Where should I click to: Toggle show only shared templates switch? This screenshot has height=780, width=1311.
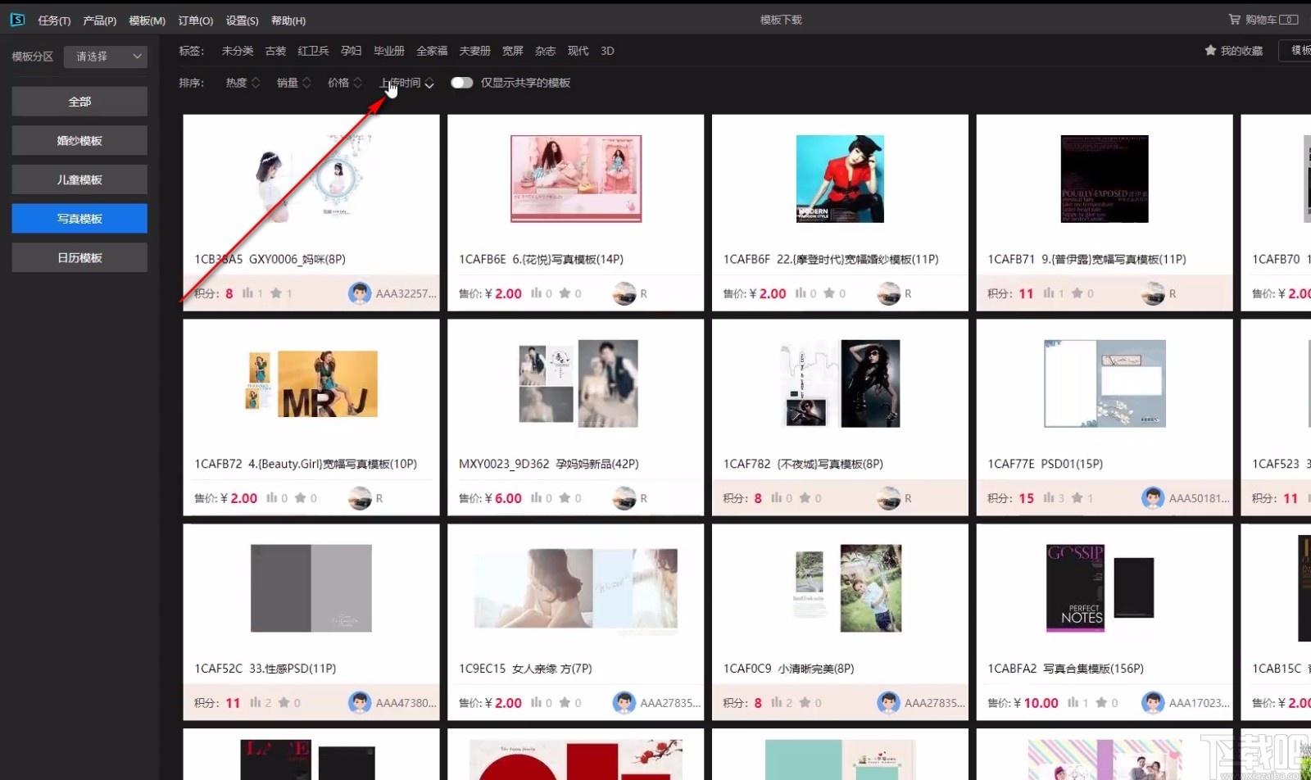pos(461,83)
